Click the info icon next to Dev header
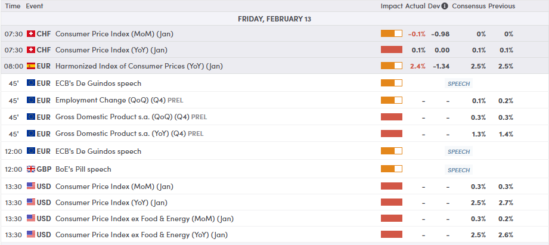 [445, 6]
